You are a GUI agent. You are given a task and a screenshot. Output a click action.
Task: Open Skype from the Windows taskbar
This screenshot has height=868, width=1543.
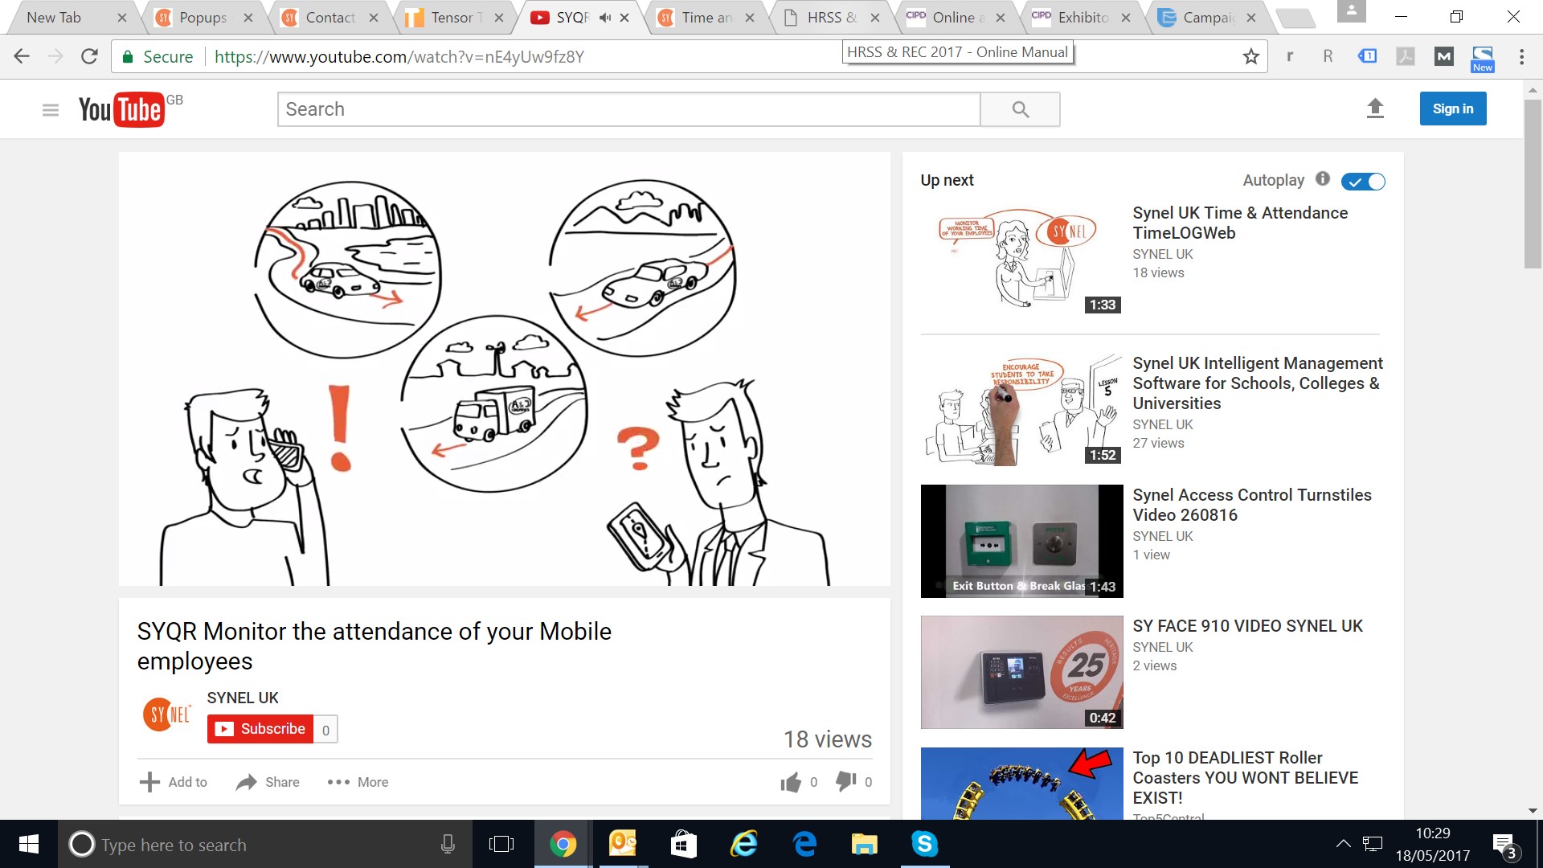click(924, 844)
